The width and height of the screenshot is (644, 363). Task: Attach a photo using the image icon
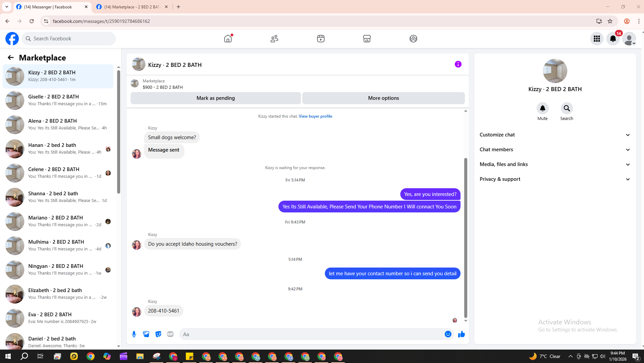(x=146, y=334)
